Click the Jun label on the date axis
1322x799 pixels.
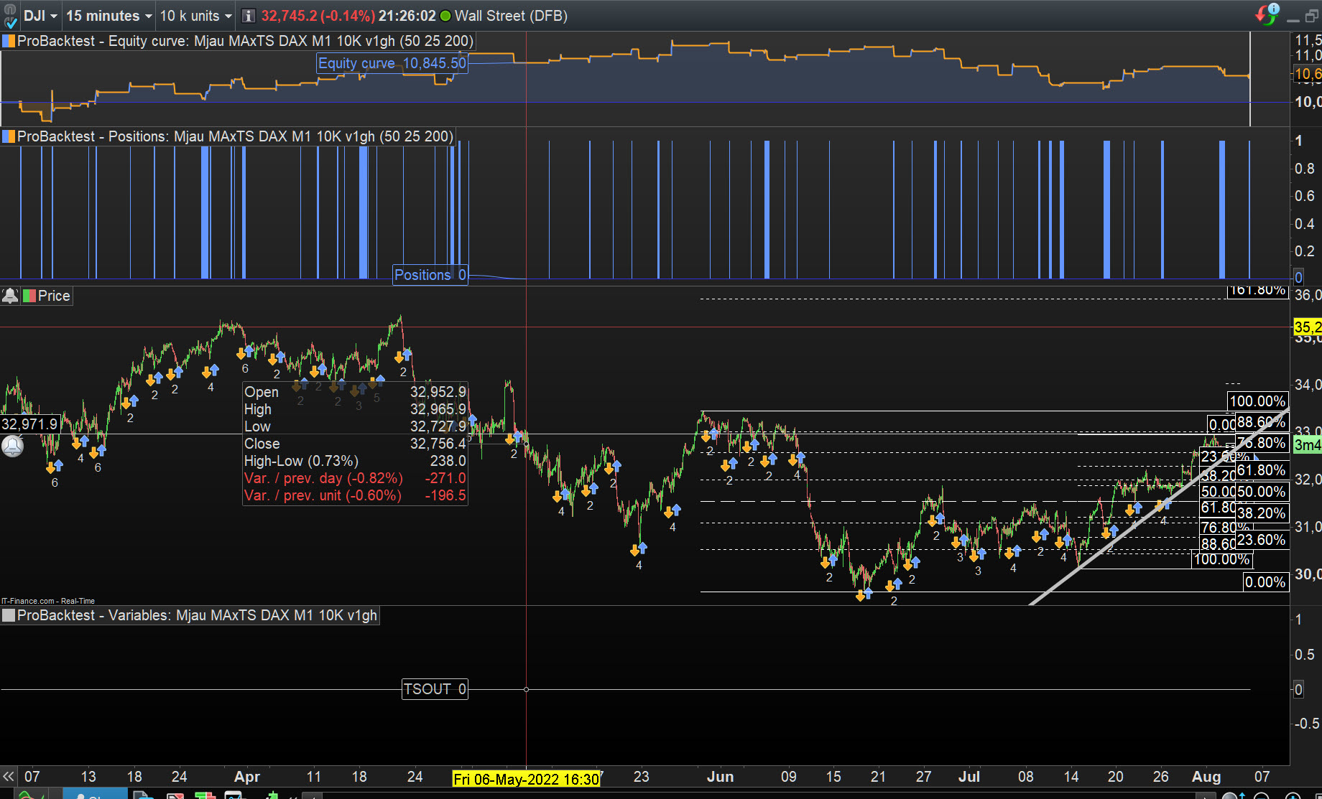pos(720,777)
